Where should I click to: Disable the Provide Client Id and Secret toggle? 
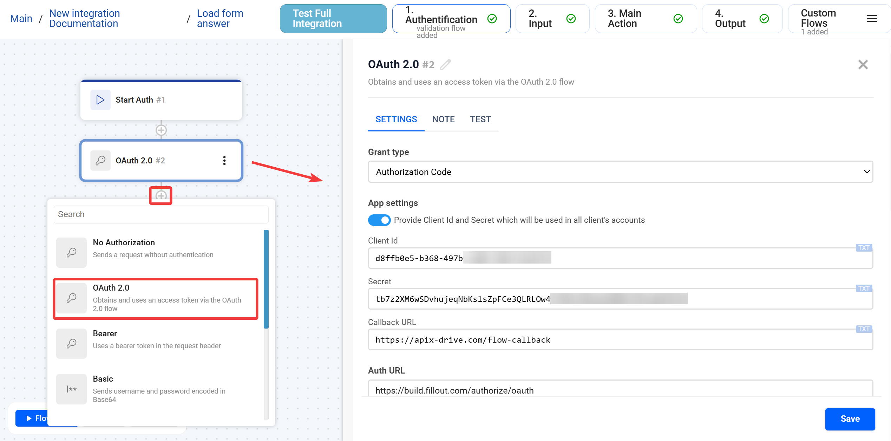click(x=379, y=220)
